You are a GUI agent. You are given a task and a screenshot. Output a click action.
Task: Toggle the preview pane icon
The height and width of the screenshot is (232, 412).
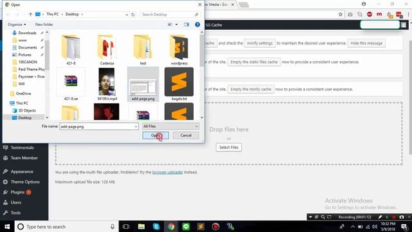pyautogui.click(x=186, y=24)
